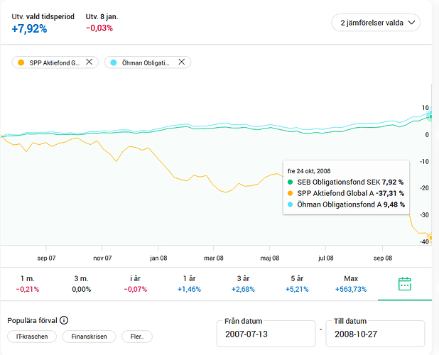Click 'Öhman Obligationsfond A 9,48 %' row
This screenshot has height=355, width=439.
346,204
